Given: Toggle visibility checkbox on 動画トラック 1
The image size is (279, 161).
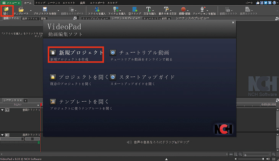Looking at the screenshot, I should click(x=7, y=110).
